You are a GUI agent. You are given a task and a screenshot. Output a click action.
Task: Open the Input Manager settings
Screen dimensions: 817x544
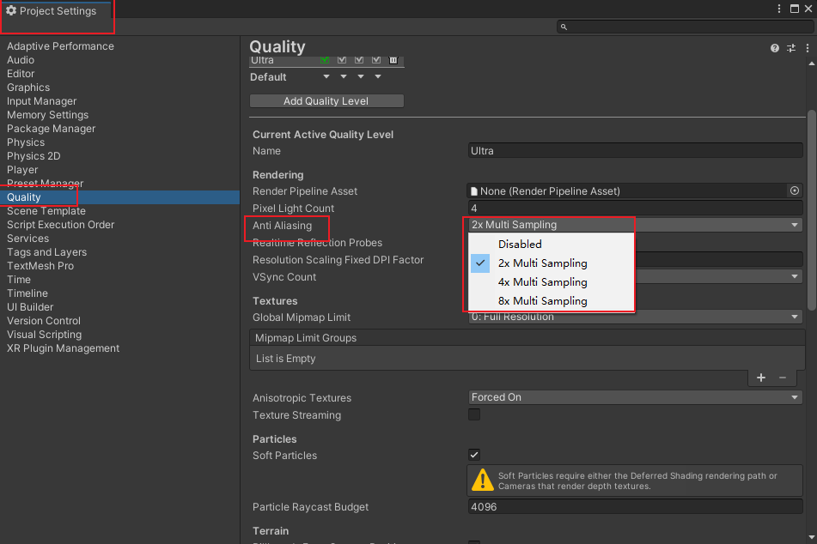tap(42, 101)
